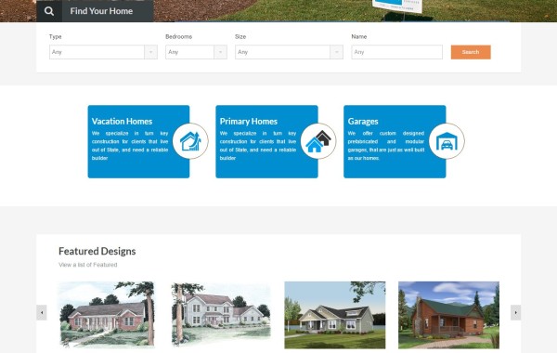Click the Primary Homes double house icon
Viewport: 557px width, 353px height.
click(x=318, y=141)
